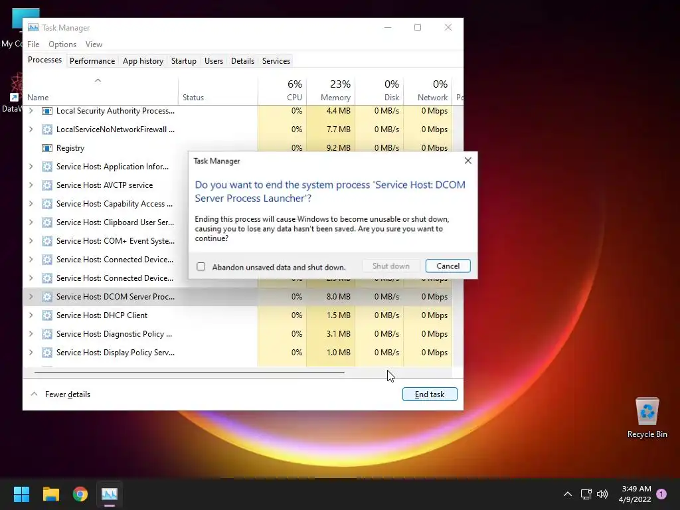Viewport: 680px width, 510px height.
Task: Click the Registry process icon
Action: click(x=47, y=148)
